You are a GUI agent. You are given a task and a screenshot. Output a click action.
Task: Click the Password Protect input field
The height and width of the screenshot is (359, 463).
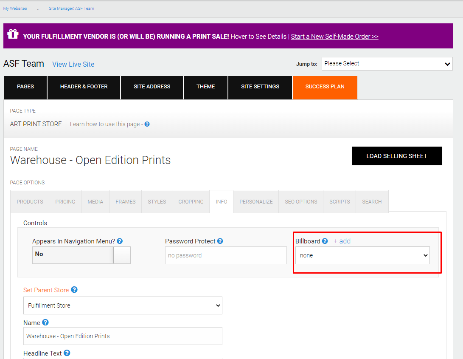226,255
